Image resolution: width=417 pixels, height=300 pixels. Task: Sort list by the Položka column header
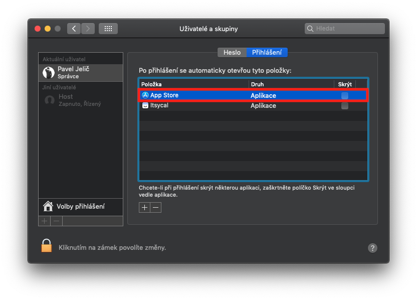pos(193,84)
